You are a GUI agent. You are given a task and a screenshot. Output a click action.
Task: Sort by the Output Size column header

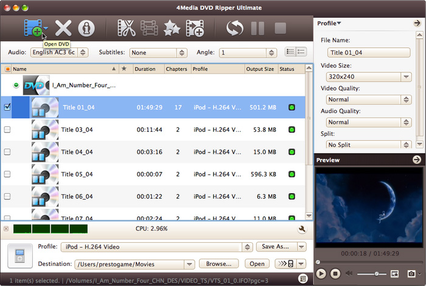click(x=260, y=69)
